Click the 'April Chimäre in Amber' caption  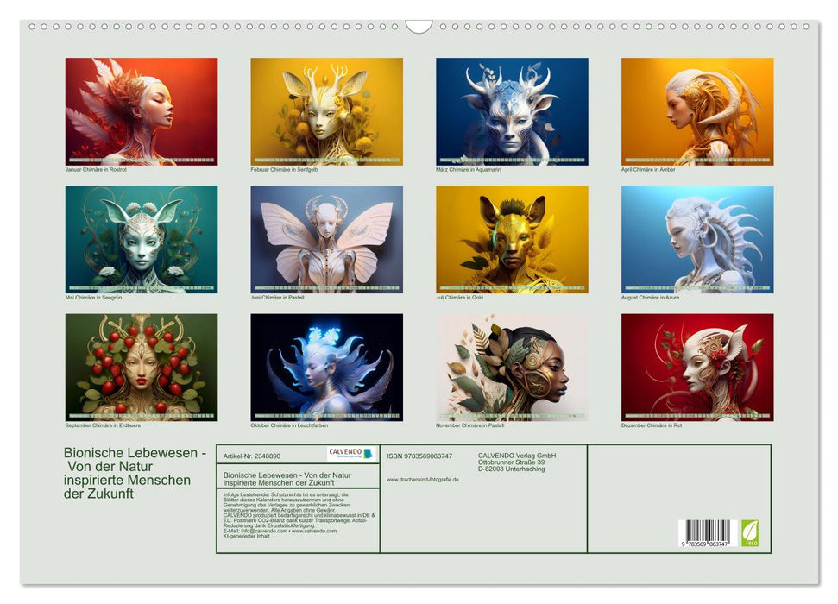click(648, 169)
